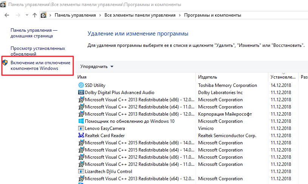
Task: Go up one level with the up arrow
Action: pyautogui.click(x=35, y=15)
